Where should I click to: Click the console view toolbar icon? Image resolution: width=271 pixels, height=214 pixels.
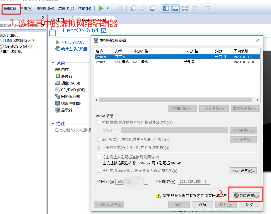[x=208, y=9]
